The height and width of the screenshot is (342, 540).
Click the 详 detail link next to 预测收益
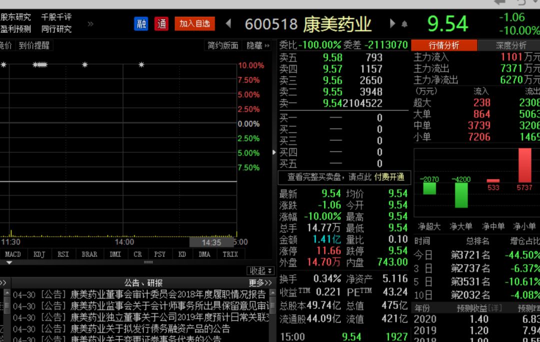(495, 308)
